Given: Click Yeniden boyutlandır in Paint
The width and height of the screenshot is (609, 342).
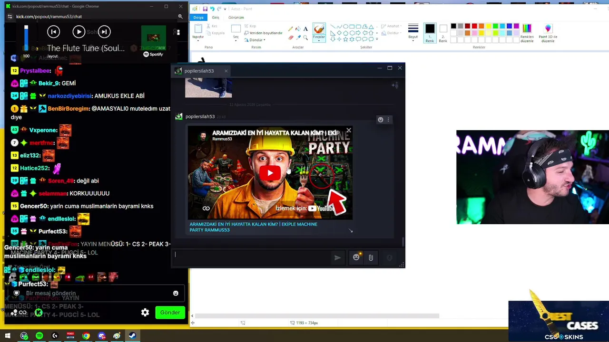Looking at the screenshot, I should click(x=263, y=33).
